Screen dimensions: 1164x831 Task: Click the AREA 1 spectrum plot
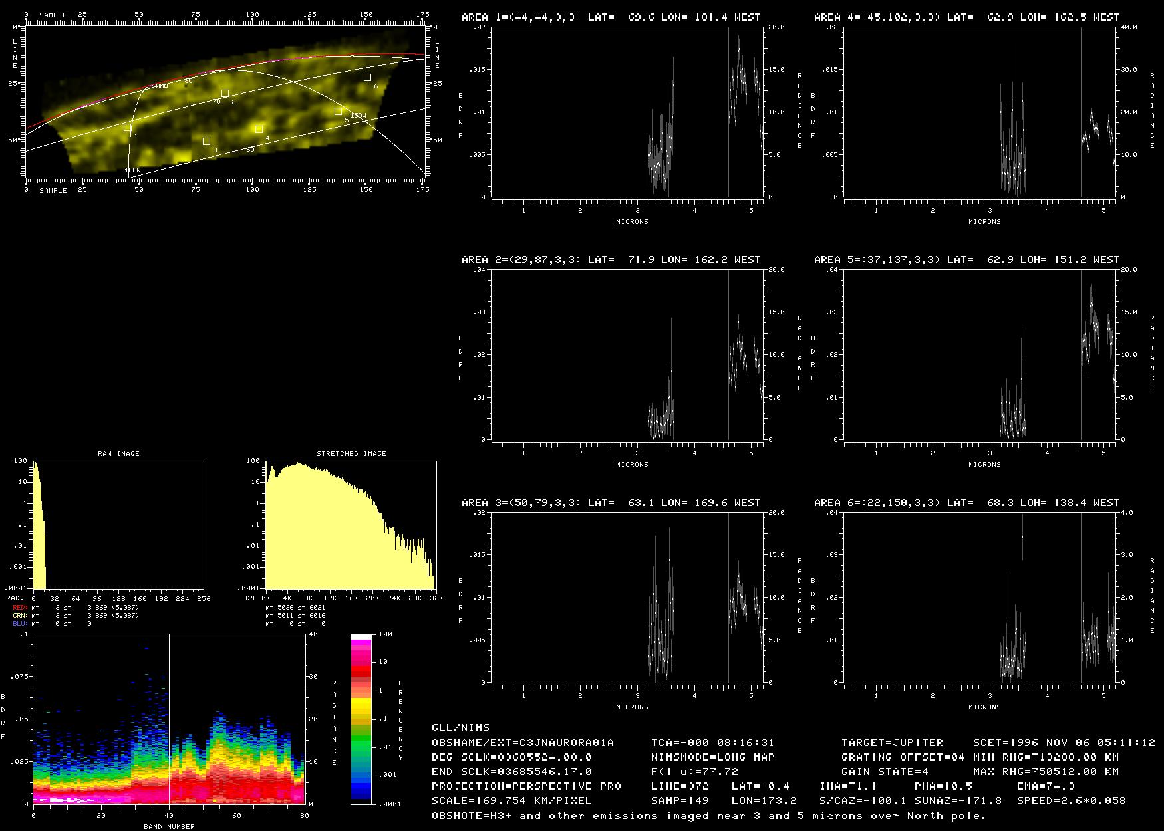click(628, 112)
